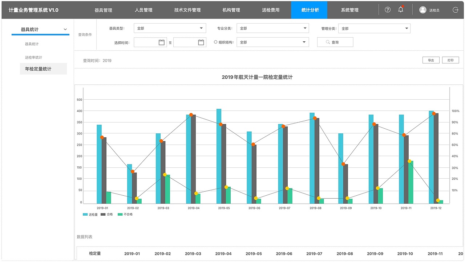Select 年检定量统计 sidebar item
The width and height of the screenshot is (465, 262).
coord(43,69)
